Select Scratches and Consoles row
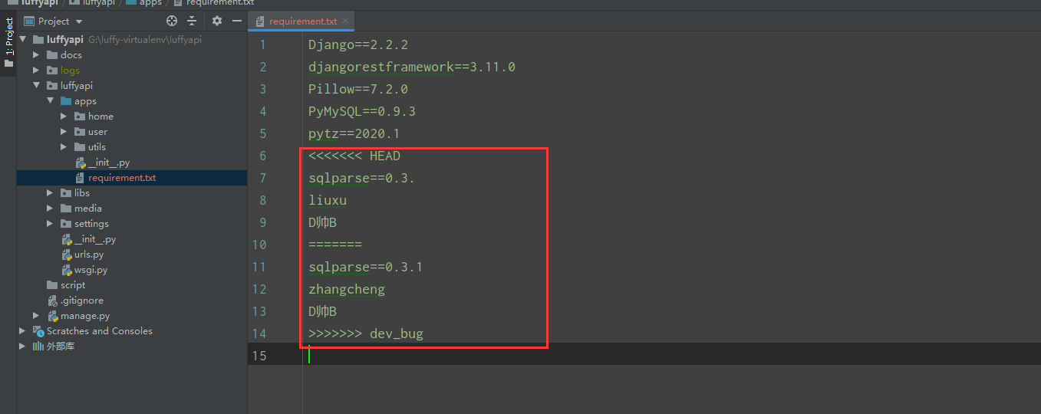Image resolution: width=1041 pixels, height=414 pixels. point(132,331)
